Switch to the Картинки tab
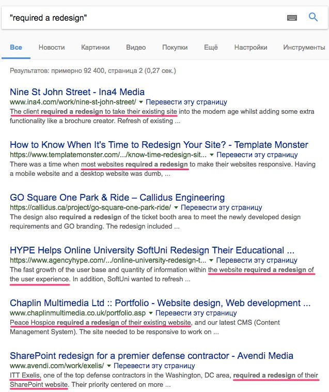Image resolution: width=329 pixels, height=392 pixels. [95, 47]
